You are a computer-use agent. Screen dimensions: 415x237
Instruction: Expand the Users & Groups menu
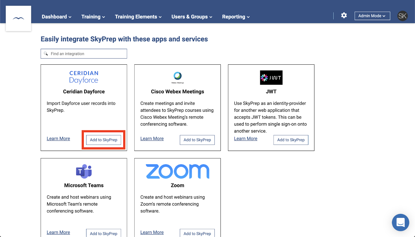(x=192, y=17)
